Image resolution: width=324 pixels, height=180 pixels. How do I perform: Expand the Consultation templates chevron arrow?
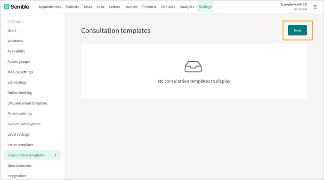(56, 155)
